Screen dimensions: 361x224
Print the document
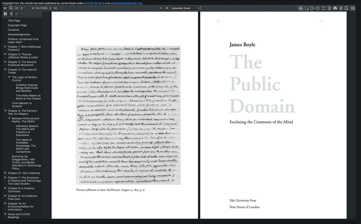pyautogui.click(x=335, y=8)
